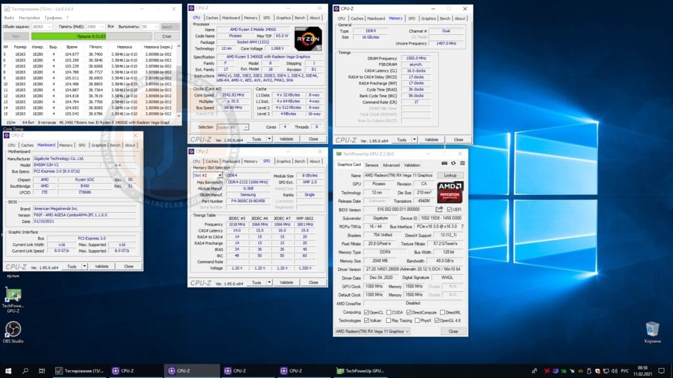This screenshot has height=378, width=673.
Task: Click the GPU-Z refresh icon
Action: coord(453,163)
